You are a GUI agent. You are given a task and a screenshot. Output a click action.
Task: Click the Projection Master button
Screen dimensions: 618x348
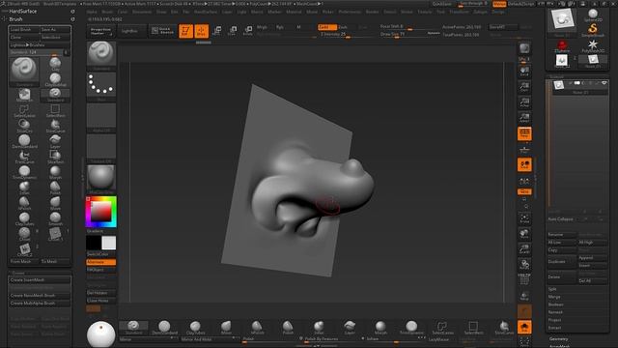click(x=100, y=31)
